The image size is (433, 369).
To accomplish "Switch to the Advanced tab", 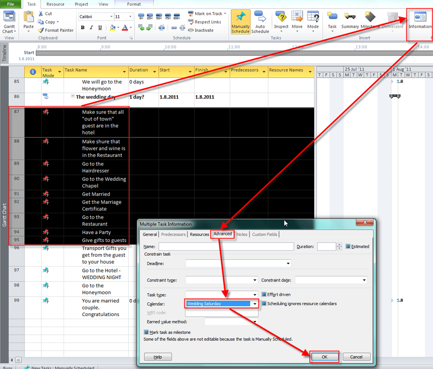I will tap(223, 234).
